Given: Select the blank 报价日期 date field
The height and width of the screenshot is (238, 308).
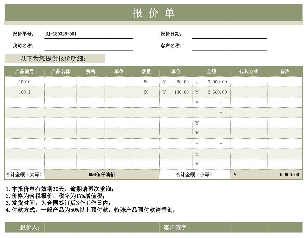Looking at the screenshot, I should click(x=229, y=34).
